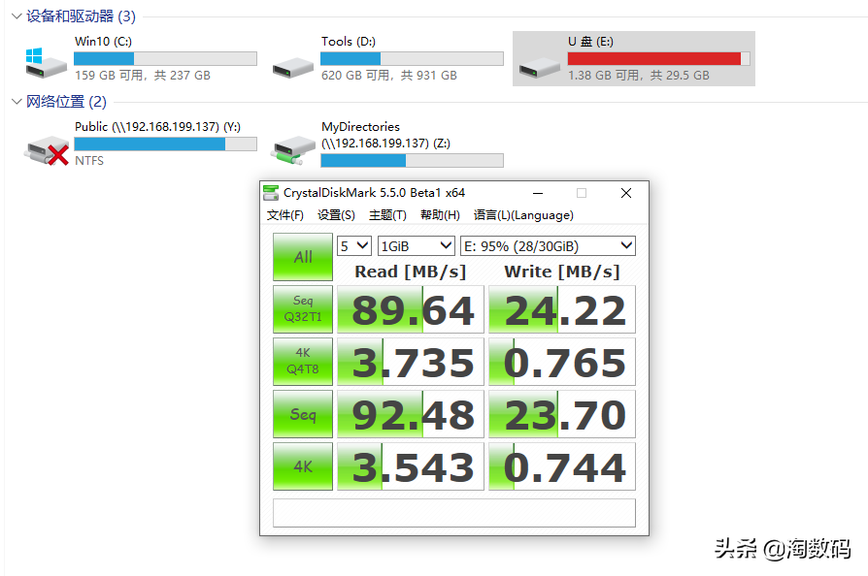This screenshot has height=576, width=868.
Task: Start the 4K Q4T8 test
Action: (303, 362)
